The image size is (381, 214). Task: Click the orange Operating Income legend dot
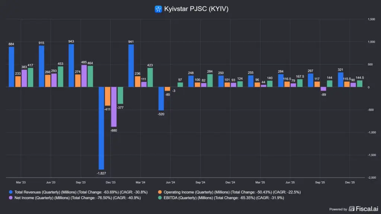[x=160, y=192]
